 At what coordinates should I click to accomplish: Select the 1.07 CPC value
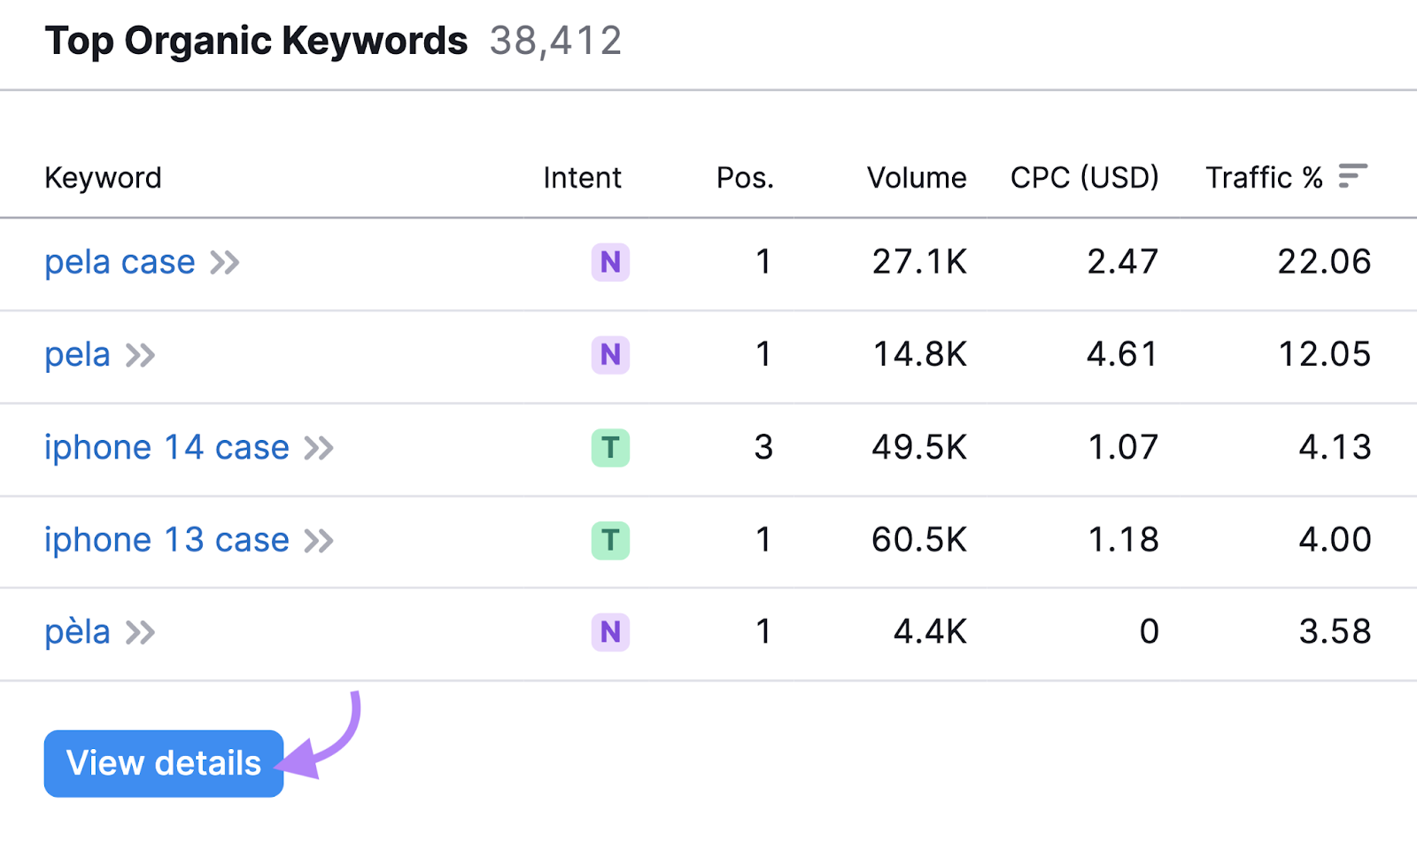(x=1123, y=447)
